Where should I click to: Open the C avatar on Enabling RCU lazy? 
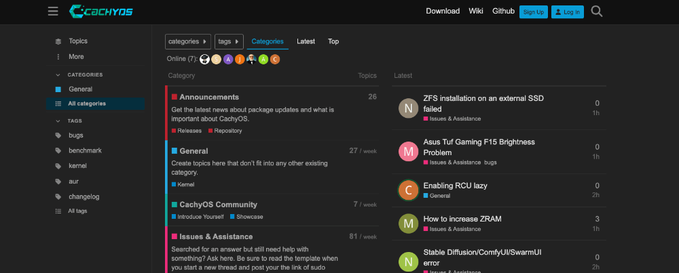[408, 190]
